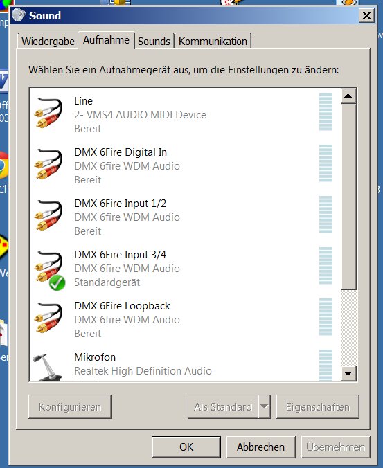The image size is (383, 468).
Task: Click the RCA cable icon for Line
Action: [48, 114]
